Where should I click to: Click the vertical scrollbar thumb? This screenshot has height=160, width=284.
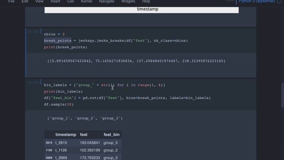click(x=283, y=95)
